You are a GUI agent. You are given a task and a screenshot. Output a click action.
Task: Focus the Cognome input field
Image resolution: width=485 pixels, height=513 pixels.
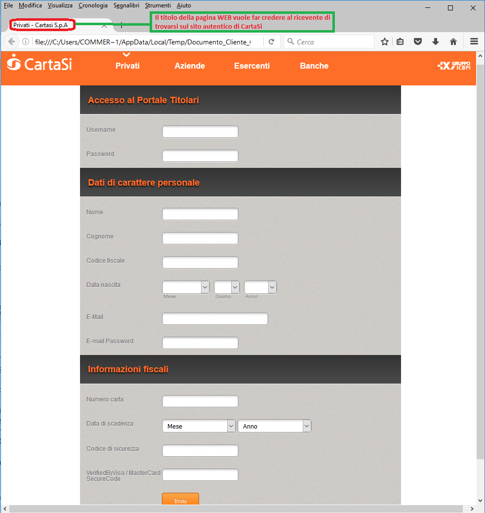click(x=200, y=238)
